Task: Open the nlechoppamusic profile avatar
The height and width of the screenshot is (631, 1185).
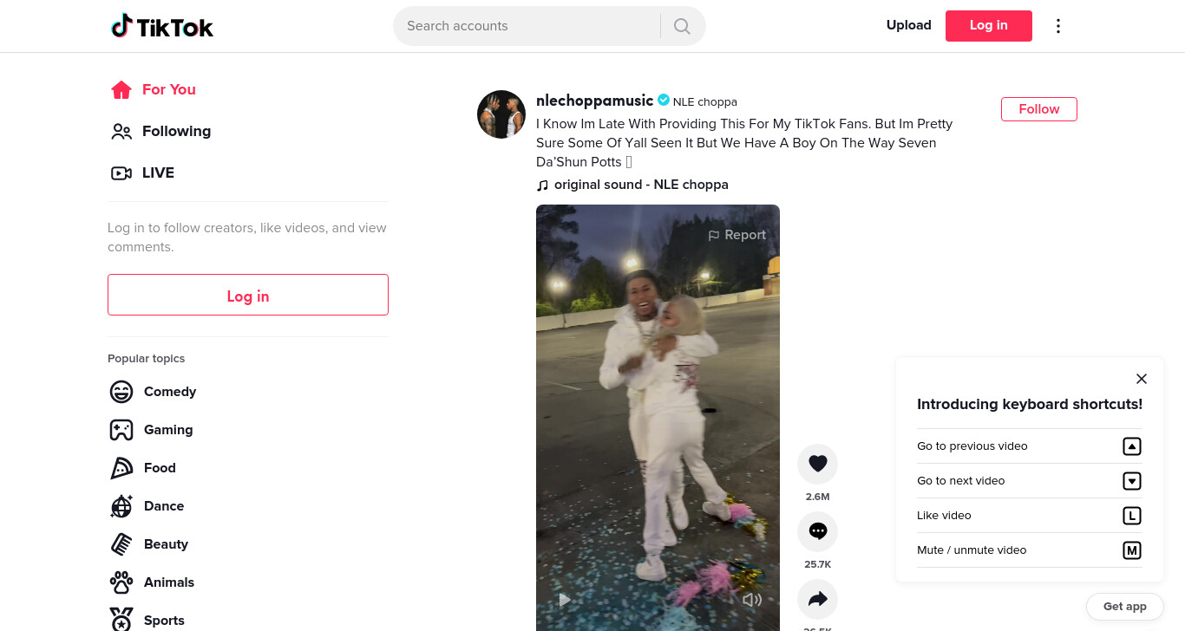Action: tap(501, 114)
